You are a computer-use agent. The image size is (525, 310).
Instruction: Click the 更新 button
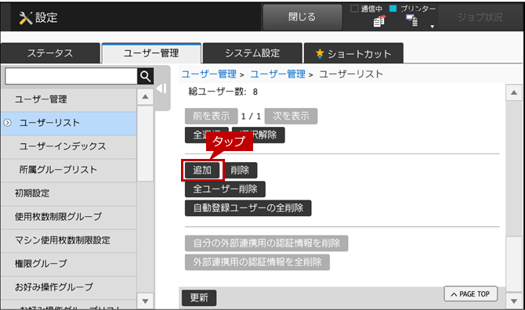(x=199, y=297)
